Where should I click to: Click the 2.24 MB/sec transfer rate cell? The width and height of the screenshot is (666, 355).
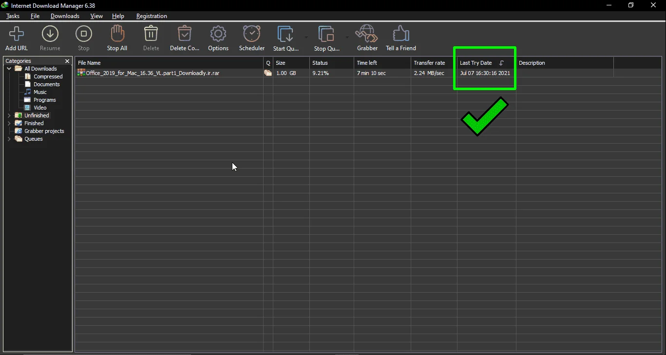pos(429,73)
